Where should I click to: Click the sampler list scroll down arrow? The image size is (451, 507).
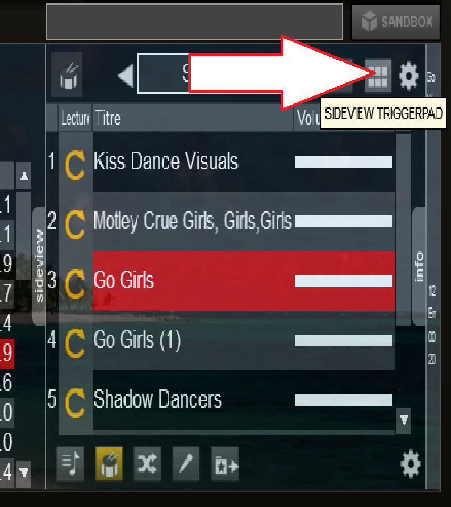[x=403, y=421]
